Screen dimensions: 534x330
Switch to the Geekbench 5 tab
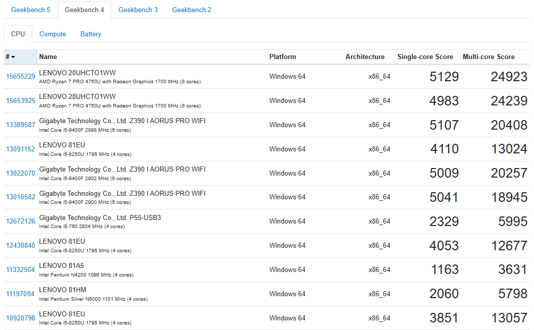pos(31,10)
